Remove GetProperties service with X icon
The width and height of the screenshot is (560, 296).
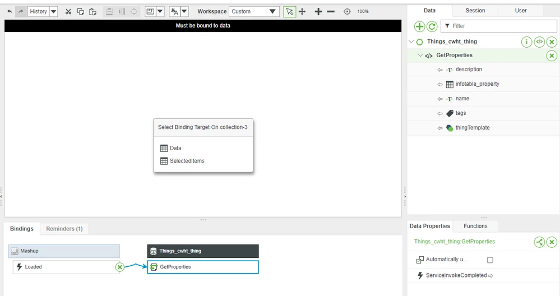pyautogui.click(x=552, y=55)
